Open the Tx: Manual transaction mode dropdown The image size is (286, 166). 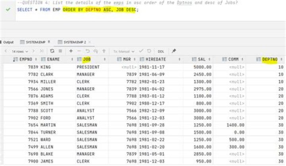click(124, 52)
